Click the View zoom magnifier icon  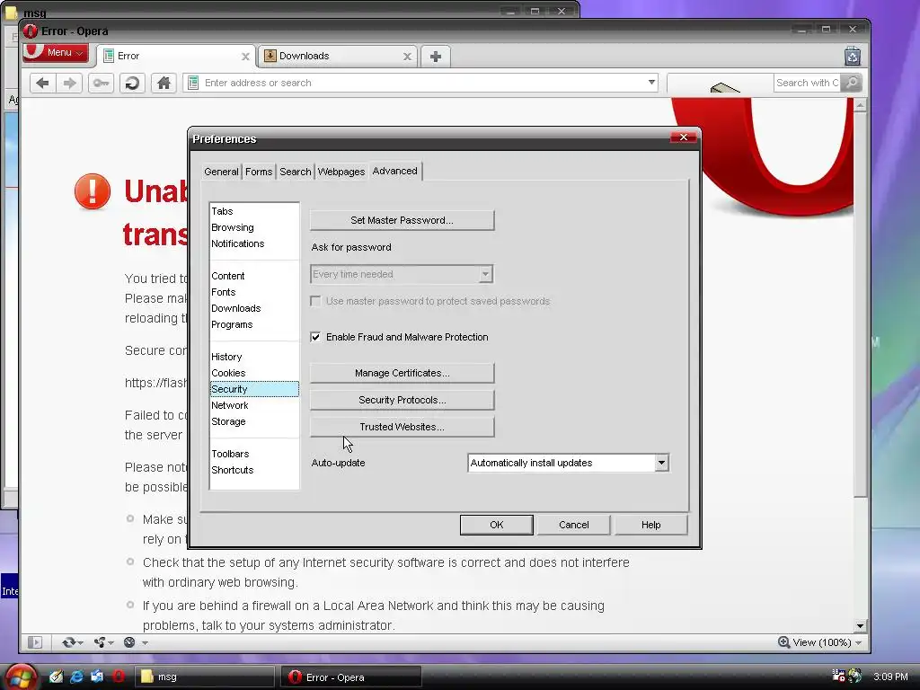click(x=783, y=642)
